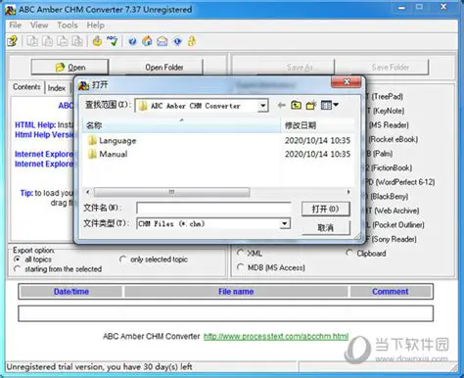Screen dimensions: 464x378
Task: Open the processtext.com abcchm.html link
Action: [276, 336]
